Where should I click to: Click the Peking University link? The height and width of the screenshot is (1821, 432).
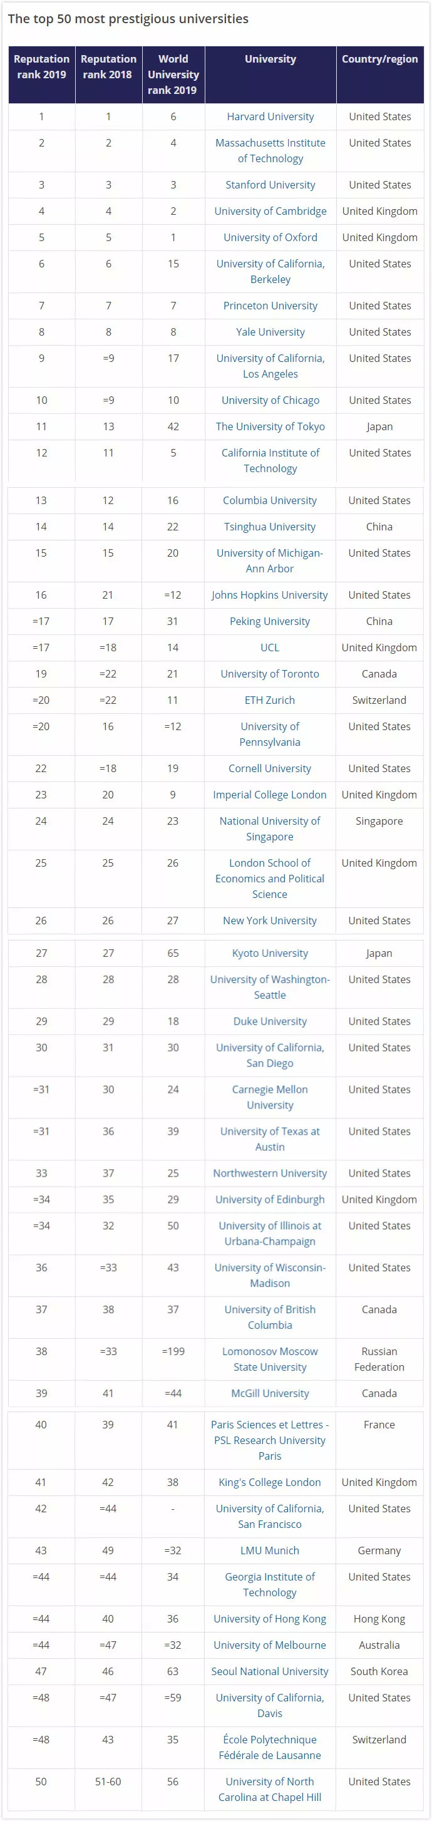coord(269,621)
